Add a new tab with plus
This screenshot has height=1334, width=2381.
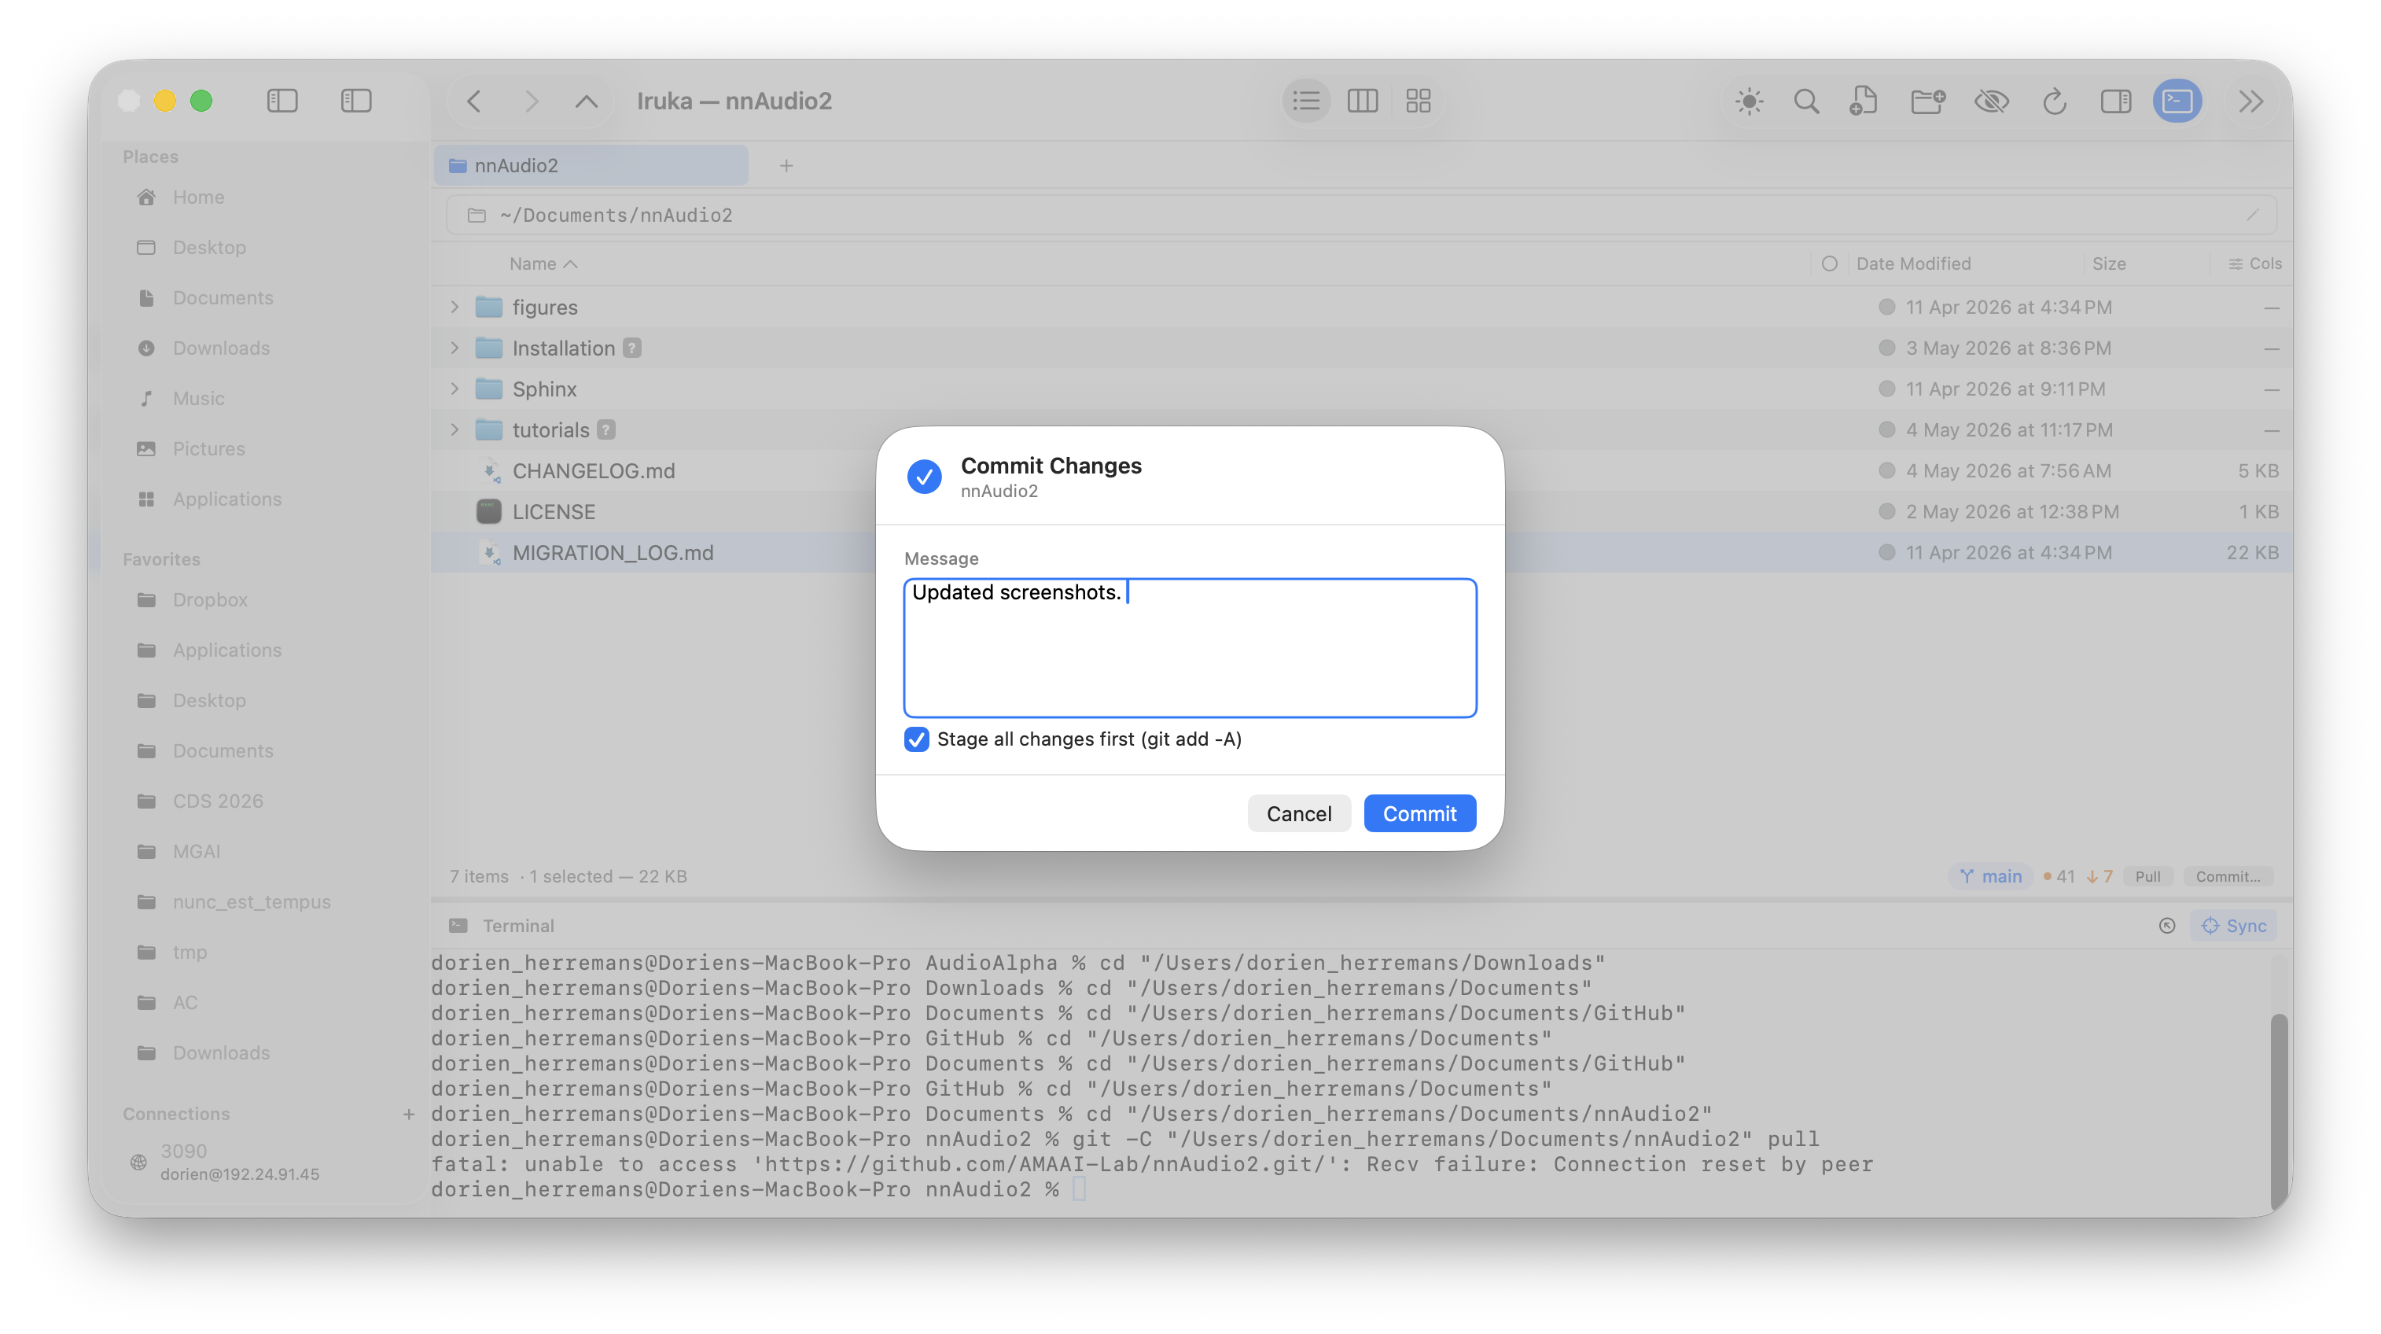(x=786, y=165)
